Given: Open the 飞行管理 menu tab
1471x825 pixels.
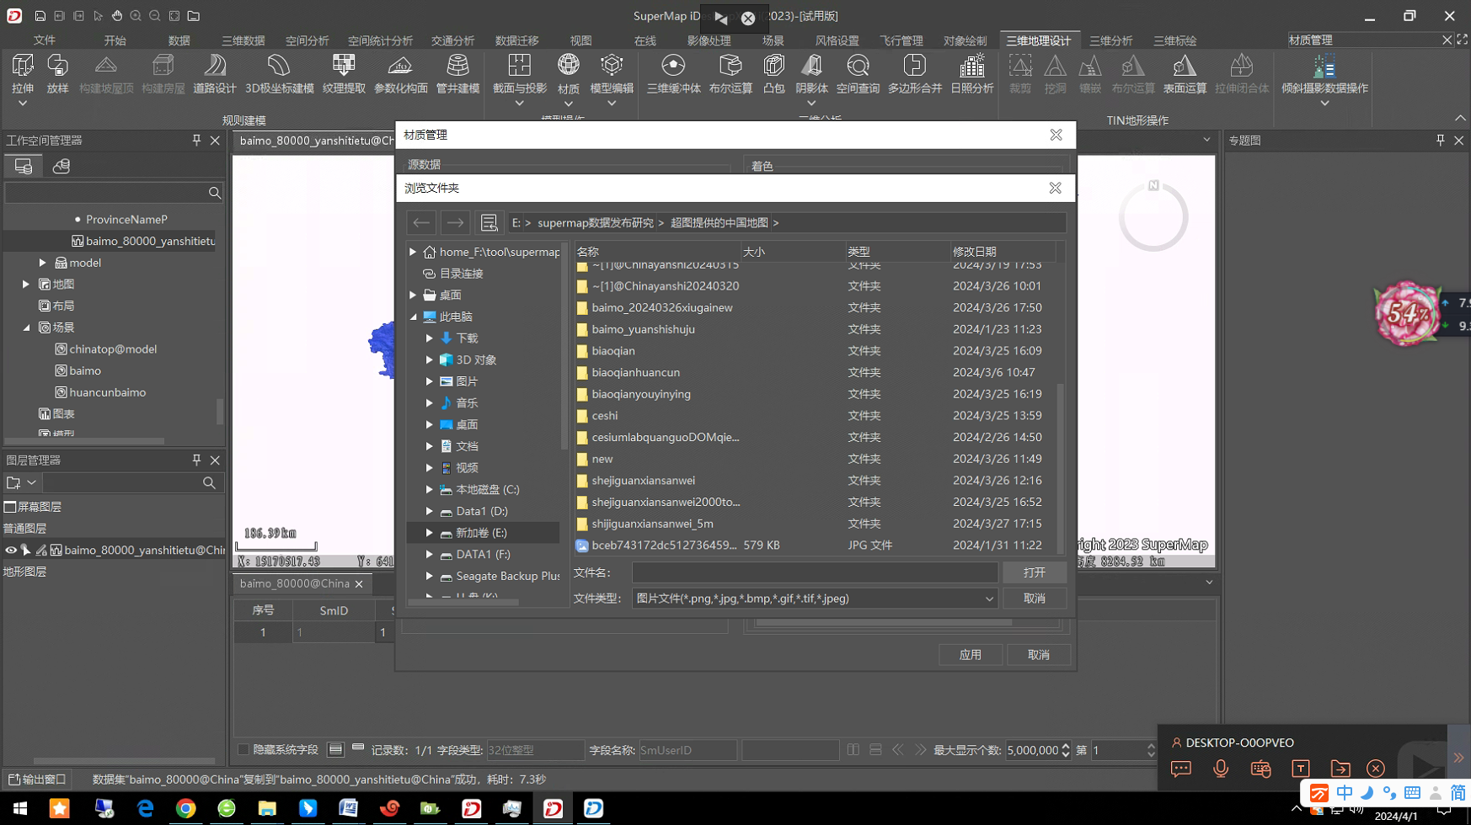Looking at the screenshot, I should 901,40.
